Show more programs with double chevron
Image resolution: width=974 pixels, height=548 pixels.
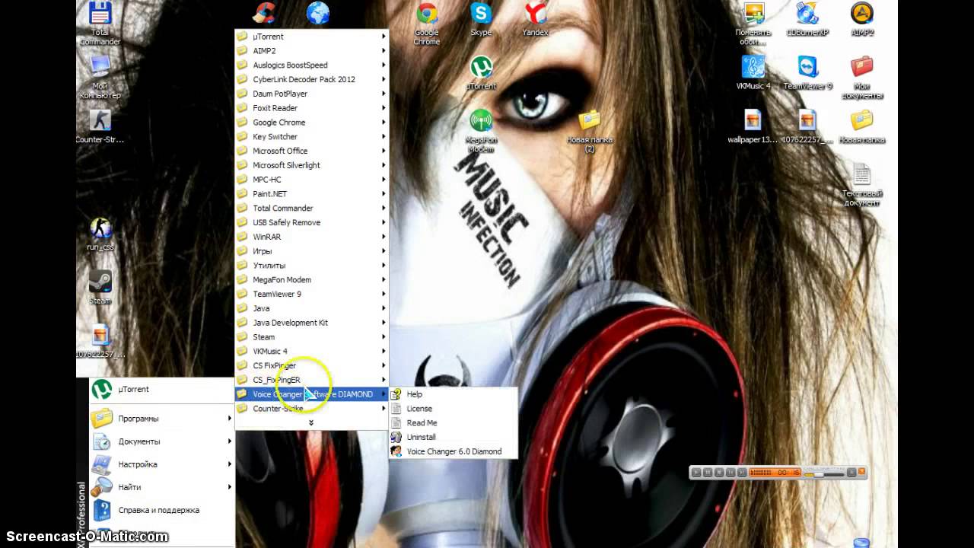click(x=311, y=422)
